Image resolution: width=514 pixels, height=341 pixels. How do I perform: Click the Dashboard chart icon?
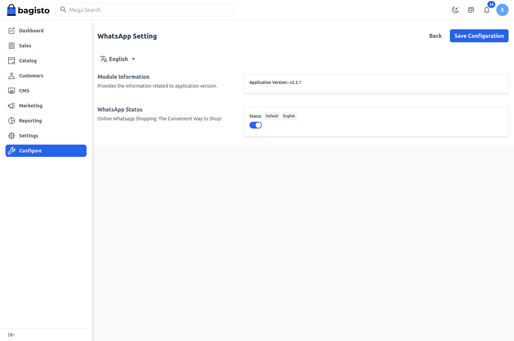click(x=12, y=31)
